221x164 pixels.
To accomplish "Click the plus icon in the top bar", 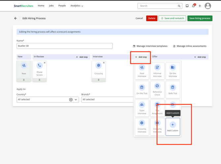I will (x=200, y=6).
